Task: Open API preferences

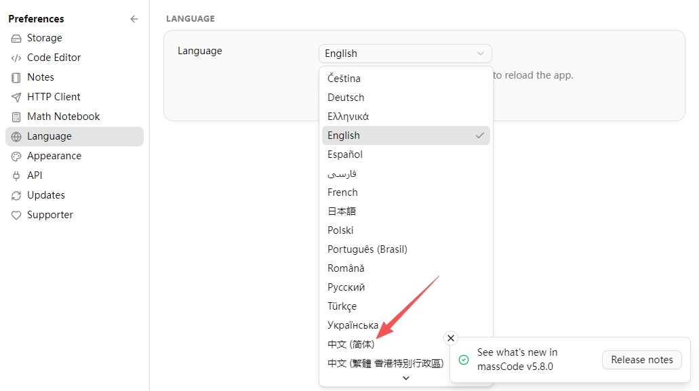Action: pos(75,176)
